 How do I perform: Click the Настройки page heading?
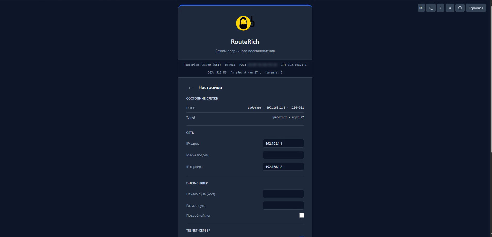(x=210, y=87)
